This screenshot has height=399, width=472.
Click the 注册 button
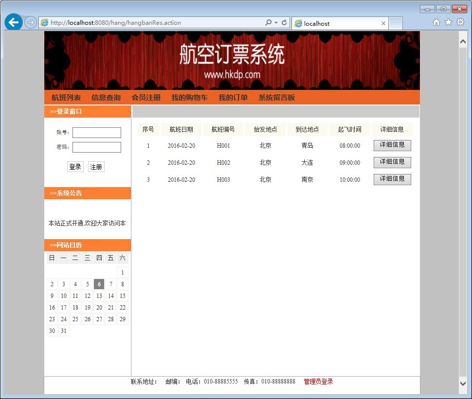click(96, 167)
